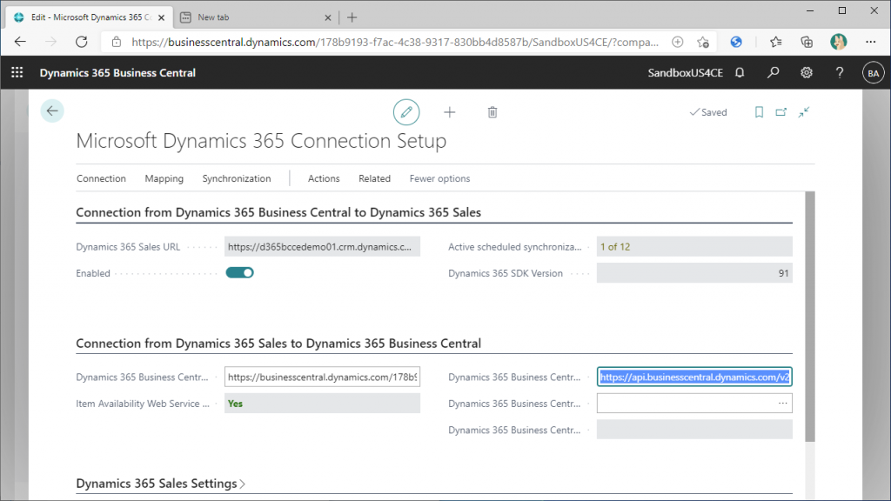Create new record with plus icon
This screenshot has width=891, height=501.
click(450, 112)
